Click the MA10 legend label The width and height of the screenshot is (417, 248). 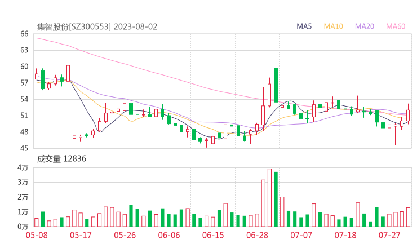click(333, 26)
